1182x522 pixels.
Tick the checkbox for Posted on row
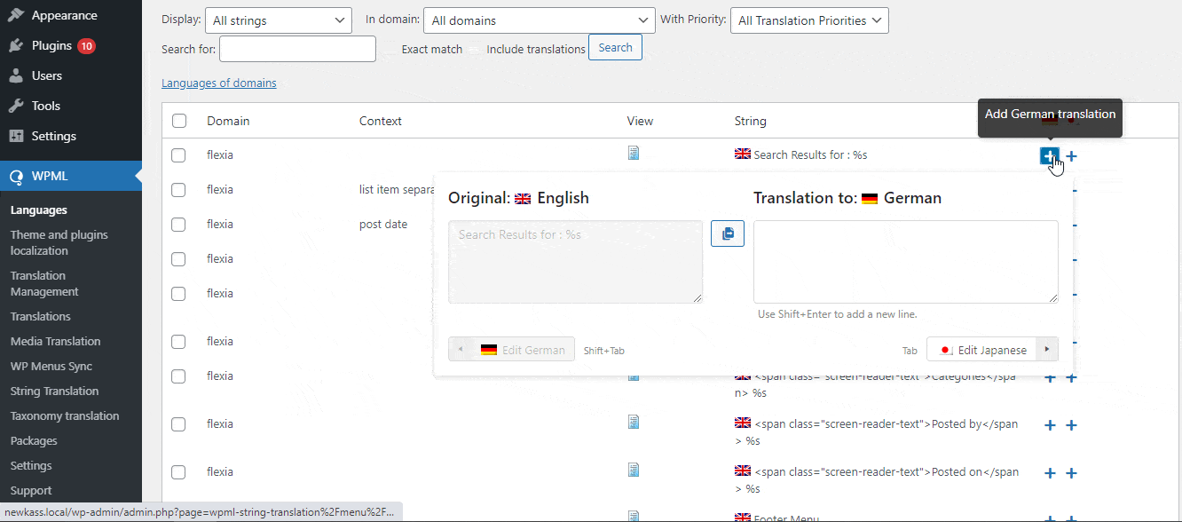(178, 472)
